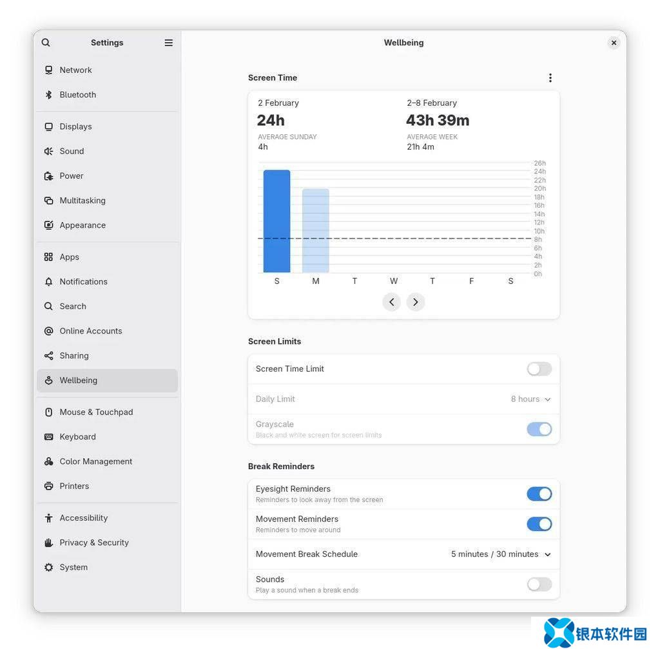Open the Appearance settings page

(82, 225)
